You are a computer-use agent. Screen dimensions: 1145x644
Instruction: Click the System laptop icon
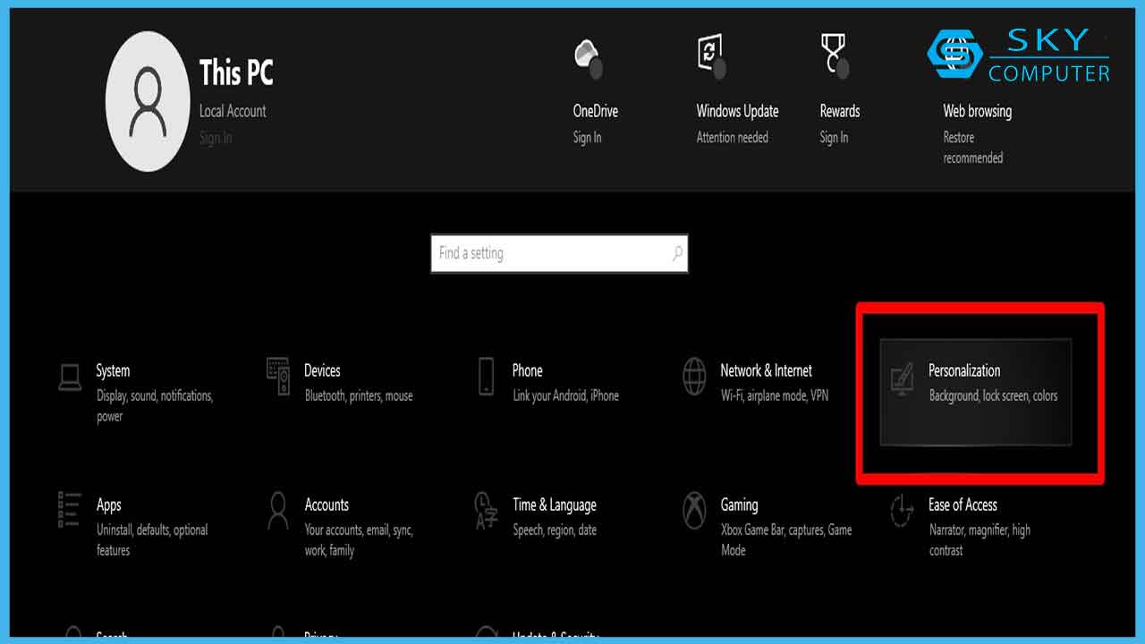(70, 377)
